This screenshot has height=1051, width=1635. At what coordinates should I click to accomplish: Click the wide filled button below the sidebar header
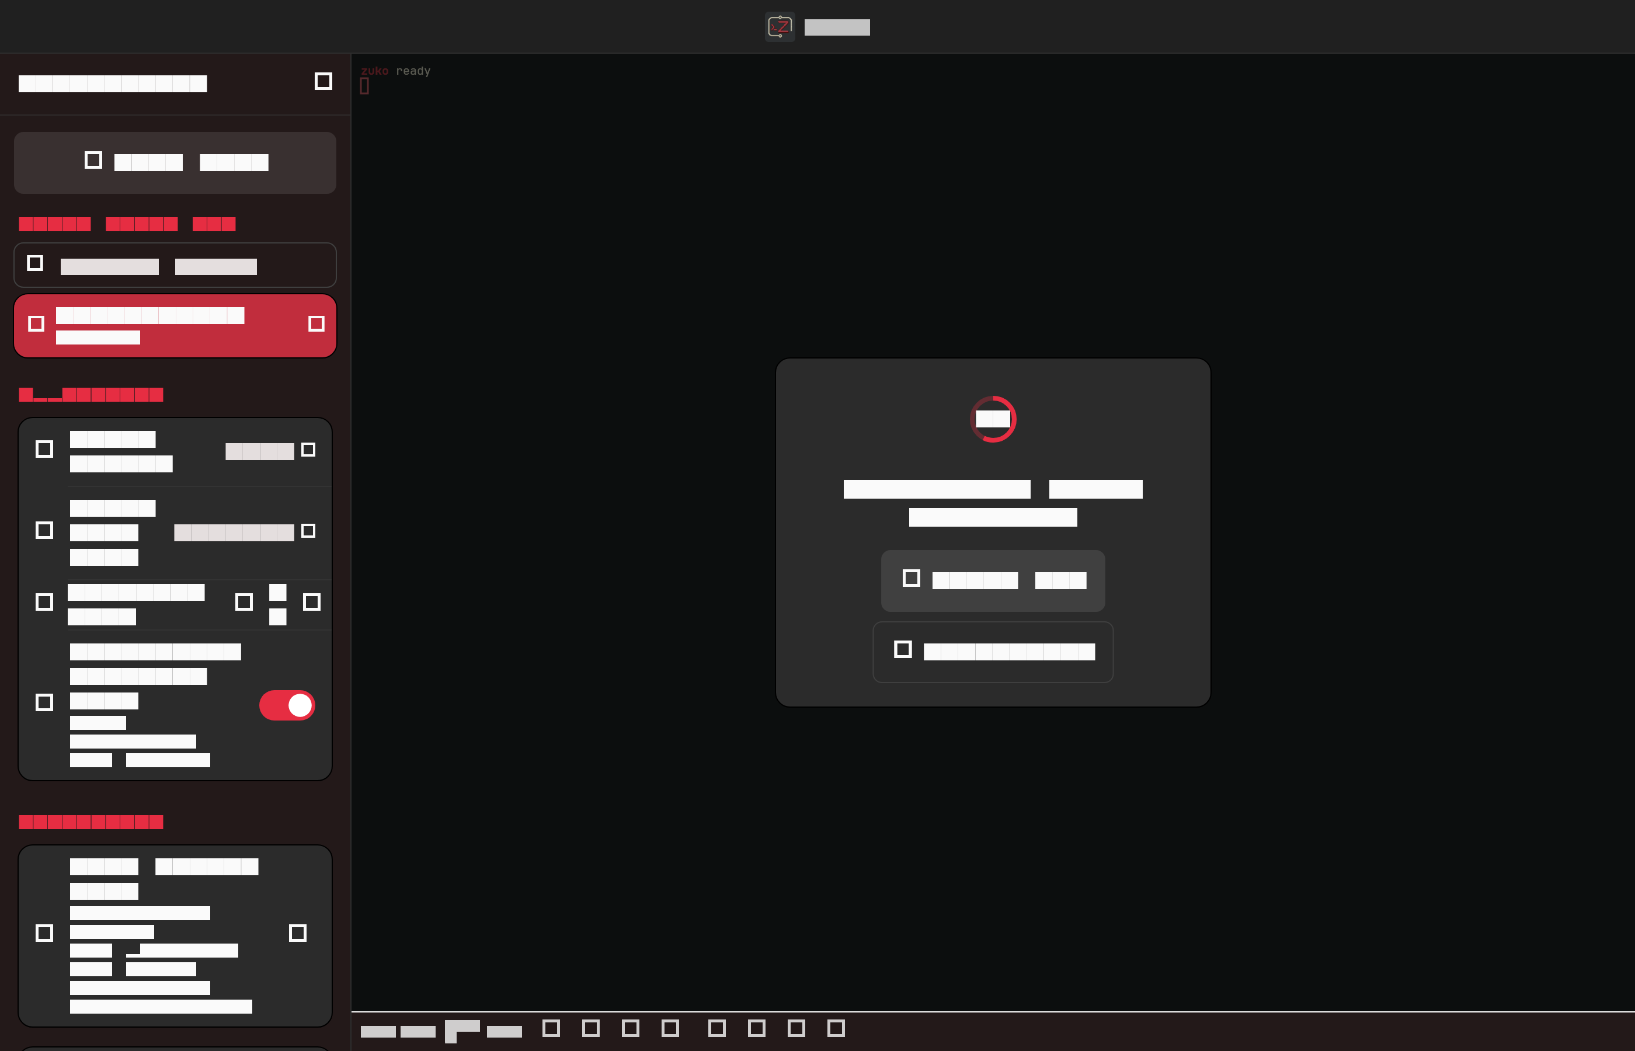pyautogui.click(x=175, y=162)
